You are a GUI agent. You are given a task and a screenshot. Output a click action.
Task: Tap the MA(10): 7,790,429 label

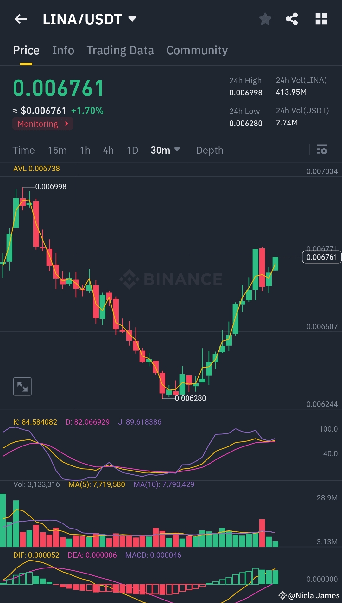click(x=164, y=484)
